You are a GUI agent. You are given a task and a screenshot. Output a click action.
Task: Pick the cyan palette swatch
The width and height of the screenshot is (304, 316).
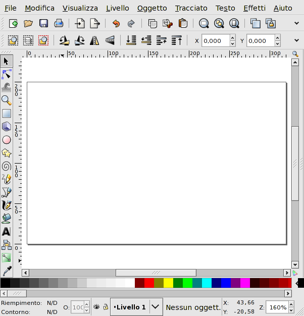(x=207, y=283)
